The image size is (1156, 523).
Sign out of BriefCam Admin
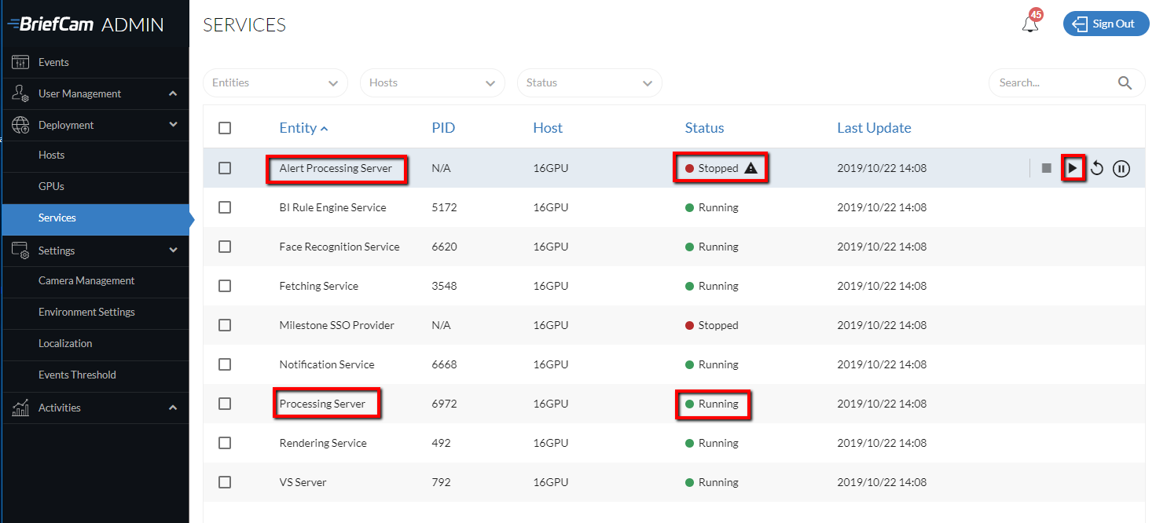coord(1106,24)
